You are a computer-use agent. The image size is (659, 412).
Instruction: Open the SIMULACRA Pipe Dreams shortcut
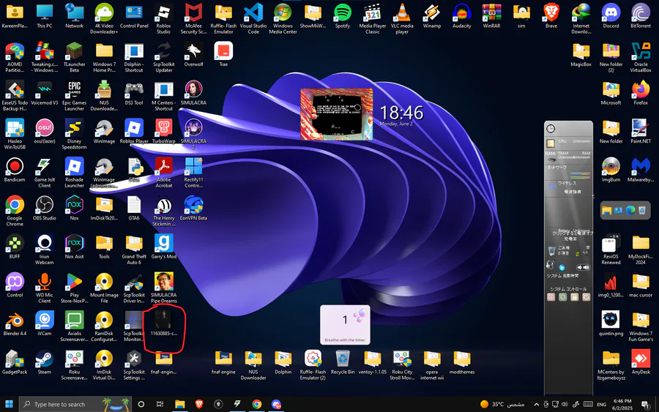pos(163,288)
